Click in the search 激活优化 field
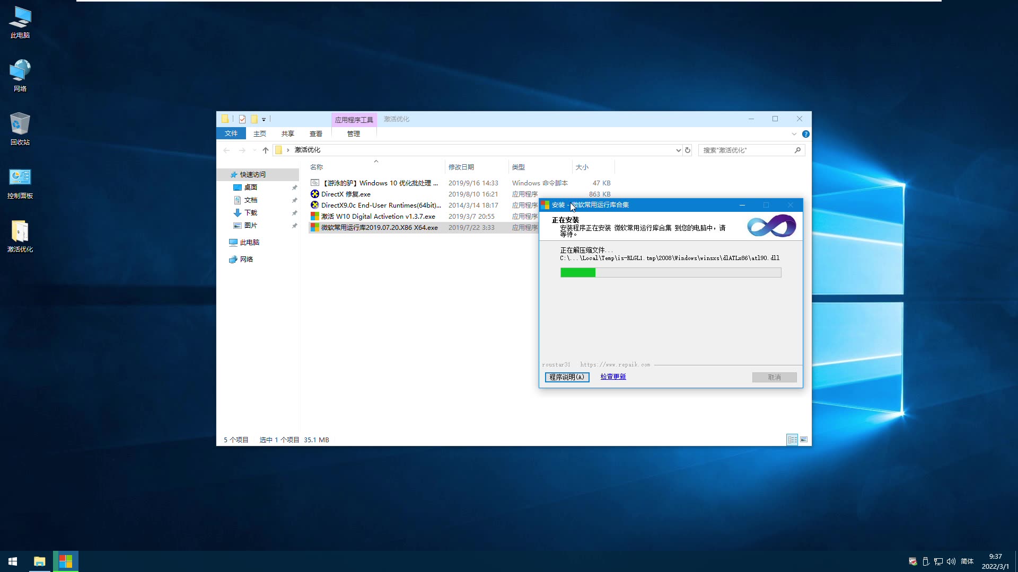 click(x=746, y=150)
